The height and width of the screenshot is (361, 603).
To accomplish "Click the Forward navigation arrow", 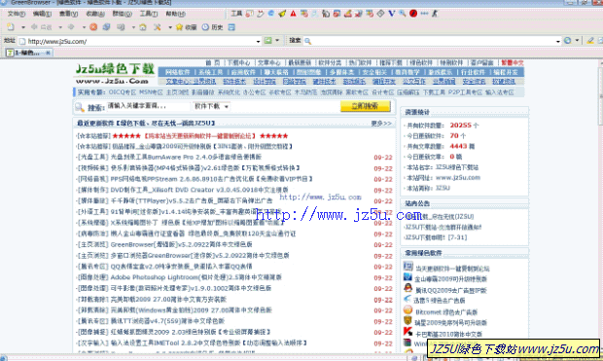I will click(71, 27).
